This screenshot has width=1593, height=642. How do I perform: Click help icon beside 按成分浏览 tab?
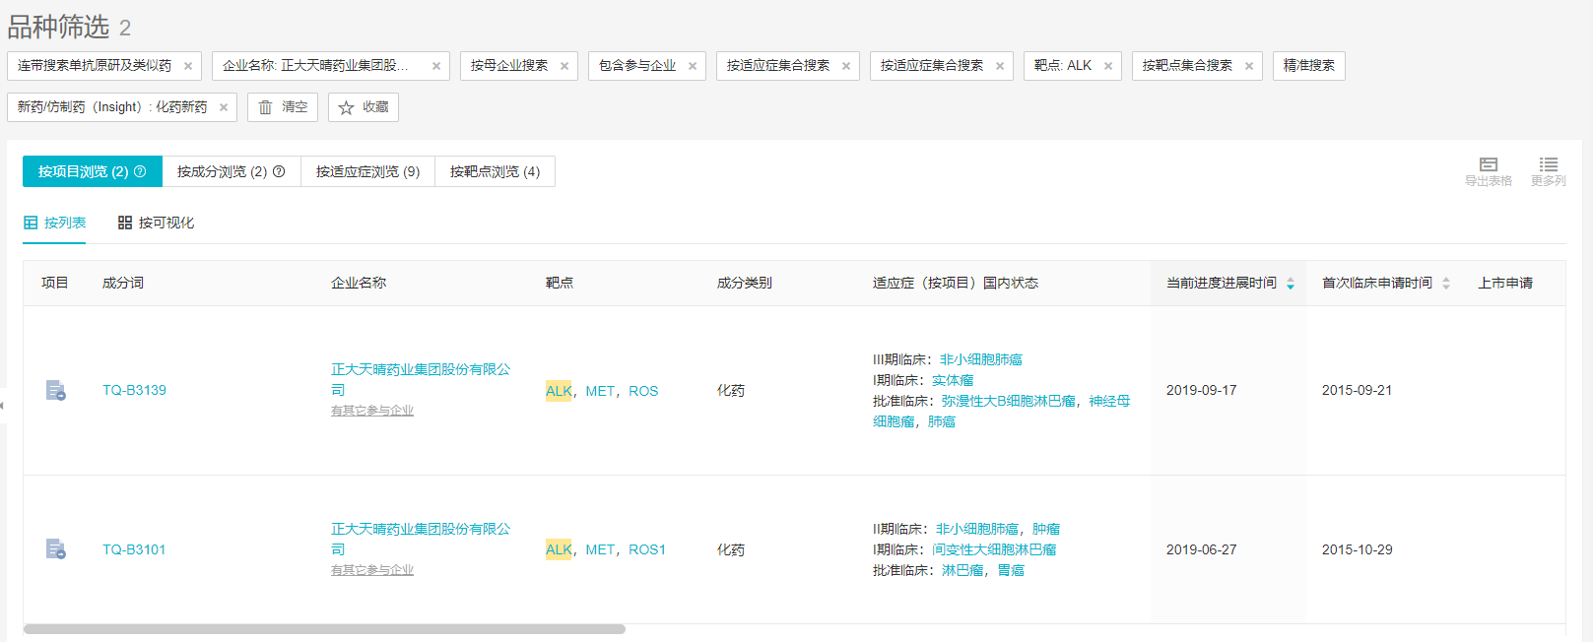coord(279,171)
